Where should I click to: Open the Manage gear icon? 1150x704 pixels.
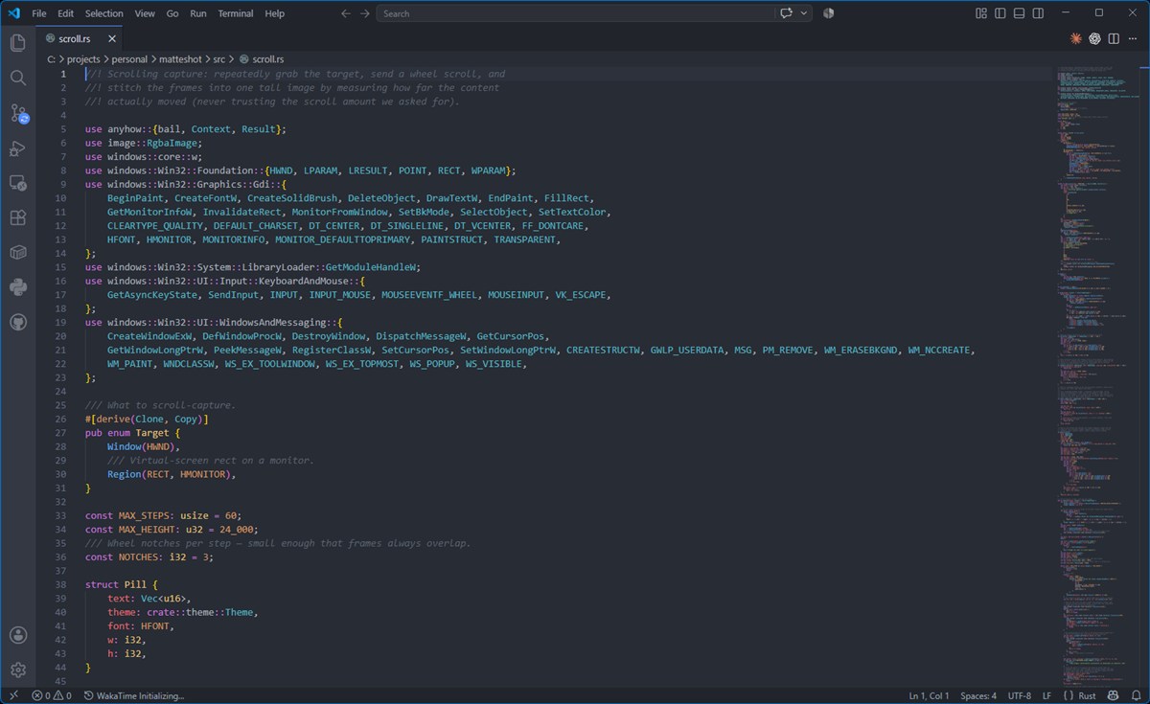pyautogui.click(x=17, y=670)
